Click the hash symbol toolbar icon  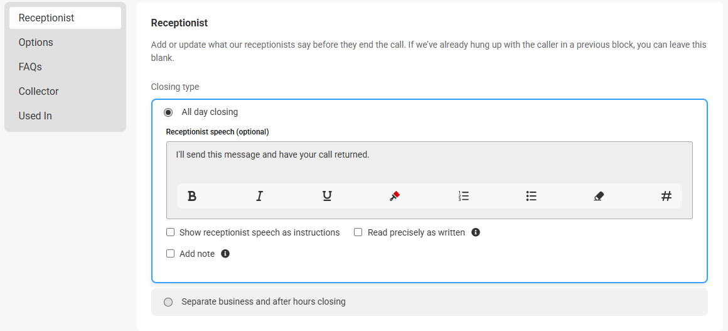(666, 196)
